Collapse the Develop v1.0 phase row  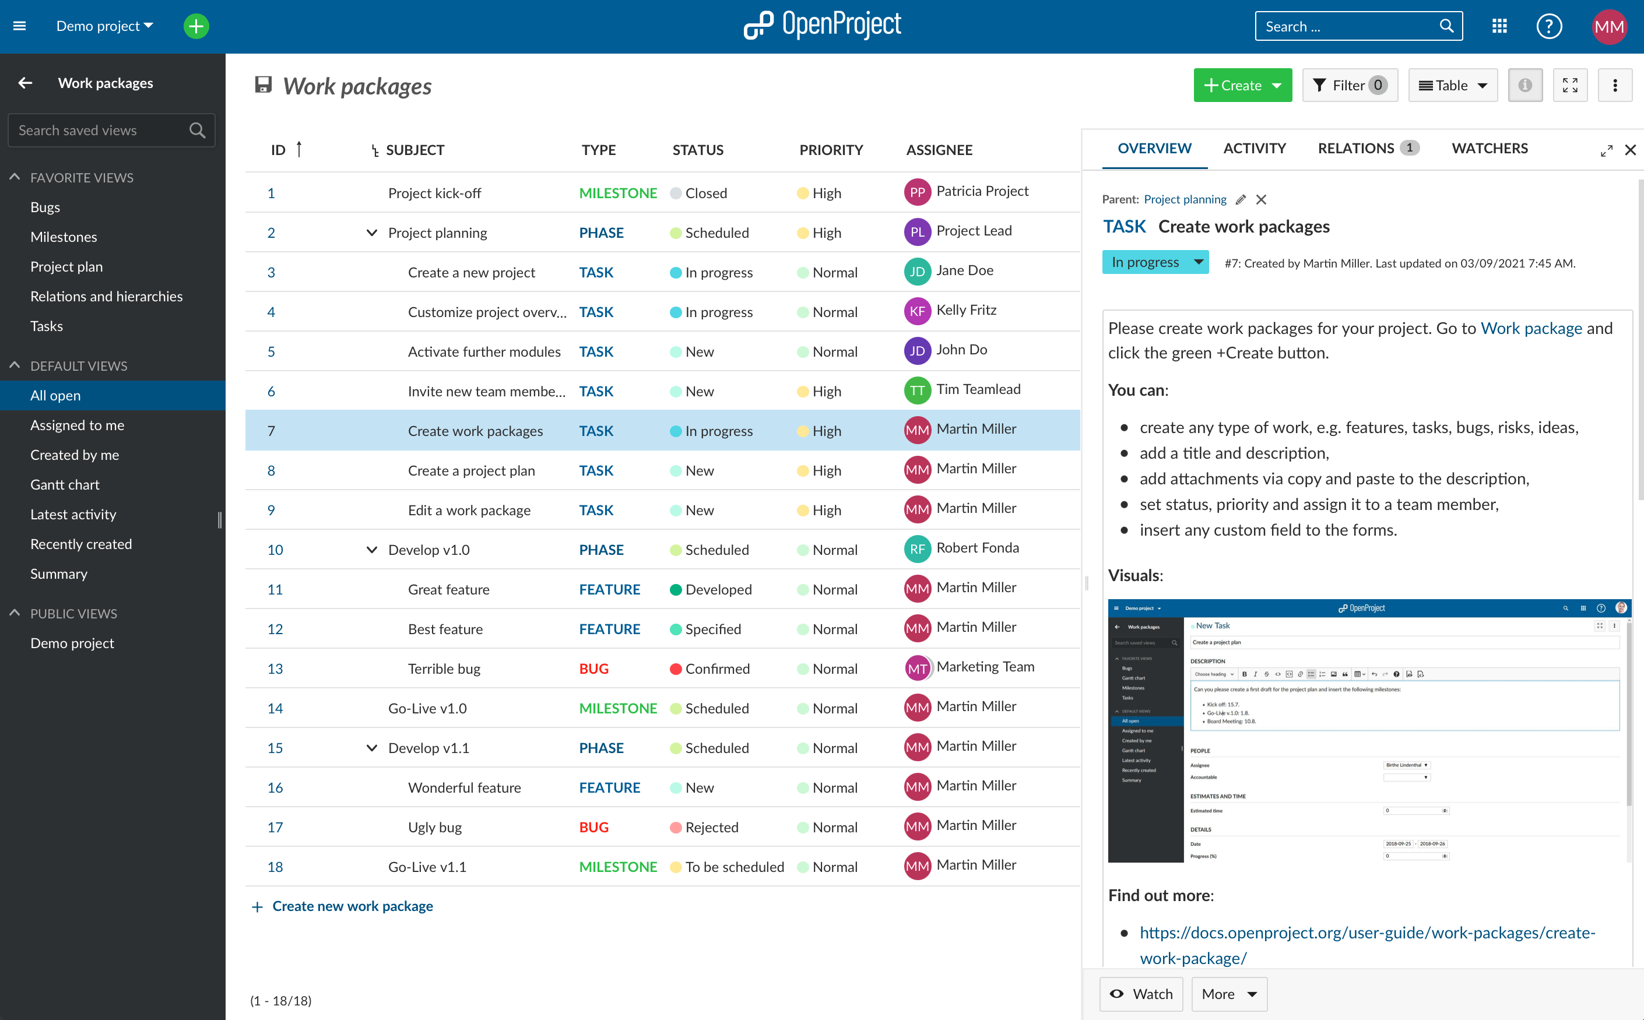pyautogui.click(x=371, y=549)
